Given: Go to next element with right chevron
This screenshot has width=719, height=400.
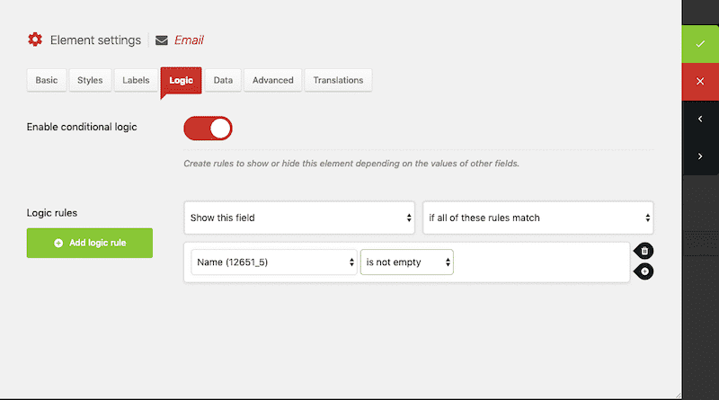Looking at the screenshot, I should pyautogui.click(x=700, y=156).
